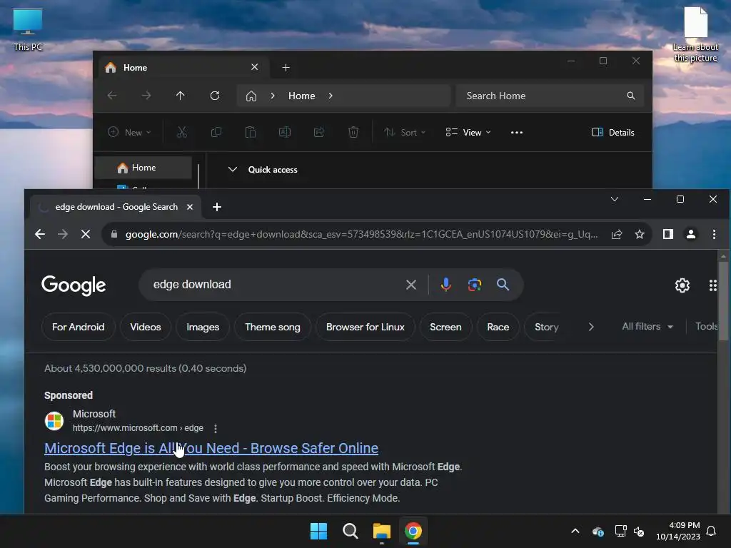The height and width of the screenshot is (548, 731).
Task: Select the Story filter chip
Action: 546,327
